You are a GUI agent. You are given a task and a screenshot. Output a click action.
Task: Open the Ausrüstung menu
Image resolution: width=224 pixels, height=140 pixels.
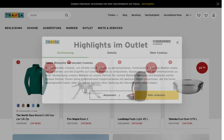pyautogui.click(x=52, y=28)
